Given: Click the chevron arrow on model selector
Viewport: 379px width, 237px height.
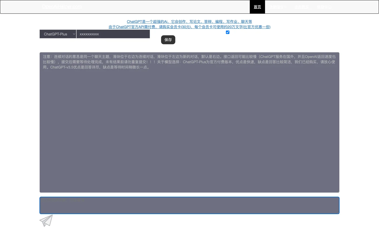Looking at the screenshot, I should coord(74,34).
